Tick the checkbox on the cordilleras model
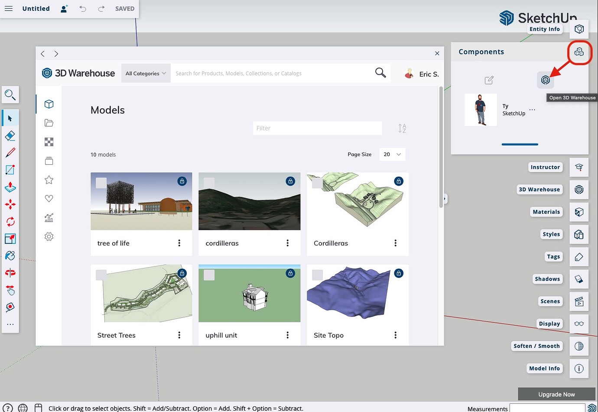This screenshot has height=412, width=598. pos(209,183)
